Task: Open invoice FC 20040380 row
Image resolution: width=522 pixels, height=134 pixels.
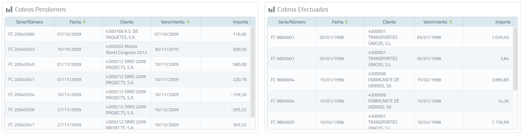Action: coord(127,34)
